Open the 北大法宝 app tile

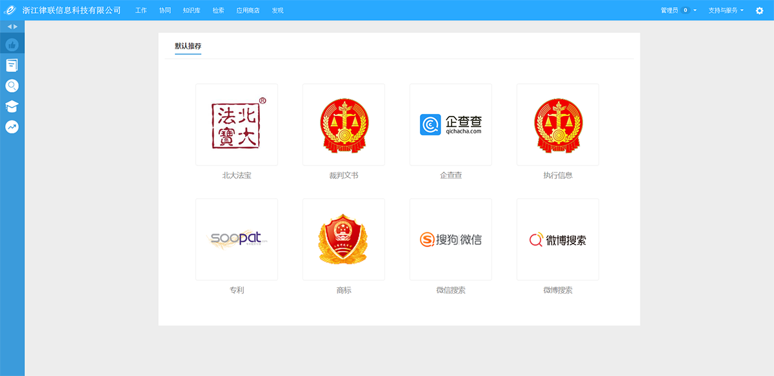pyautogui.click(x=237, y=124)
